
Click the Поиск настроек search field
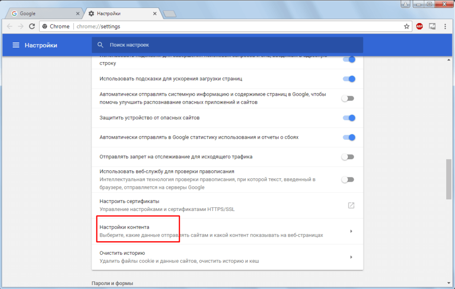(227, 45)
